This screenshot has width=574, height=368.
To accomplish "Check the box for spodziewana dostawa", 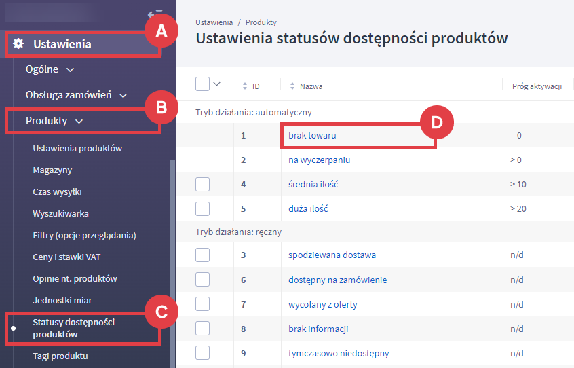I will pos(202,255).
